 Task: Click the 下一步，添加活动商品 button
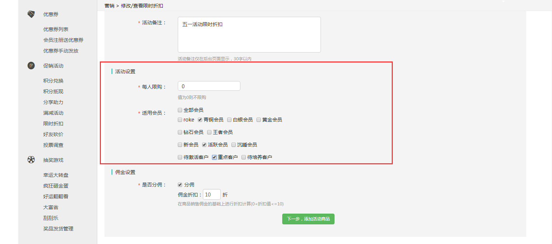pyautogui.click(x=308, y=219)
